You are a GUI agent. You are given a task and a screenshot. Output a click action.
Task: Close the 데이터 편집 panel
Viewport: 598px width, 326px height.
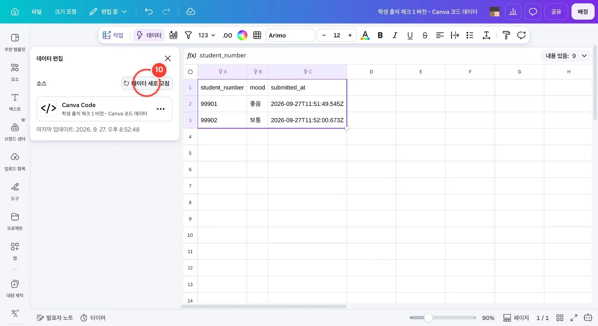tap(168, 58)
